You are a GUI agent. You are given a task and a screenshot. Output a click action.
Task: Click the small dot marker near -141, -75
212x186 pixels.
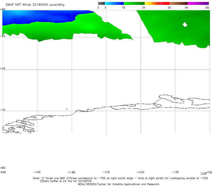[67, 109]
